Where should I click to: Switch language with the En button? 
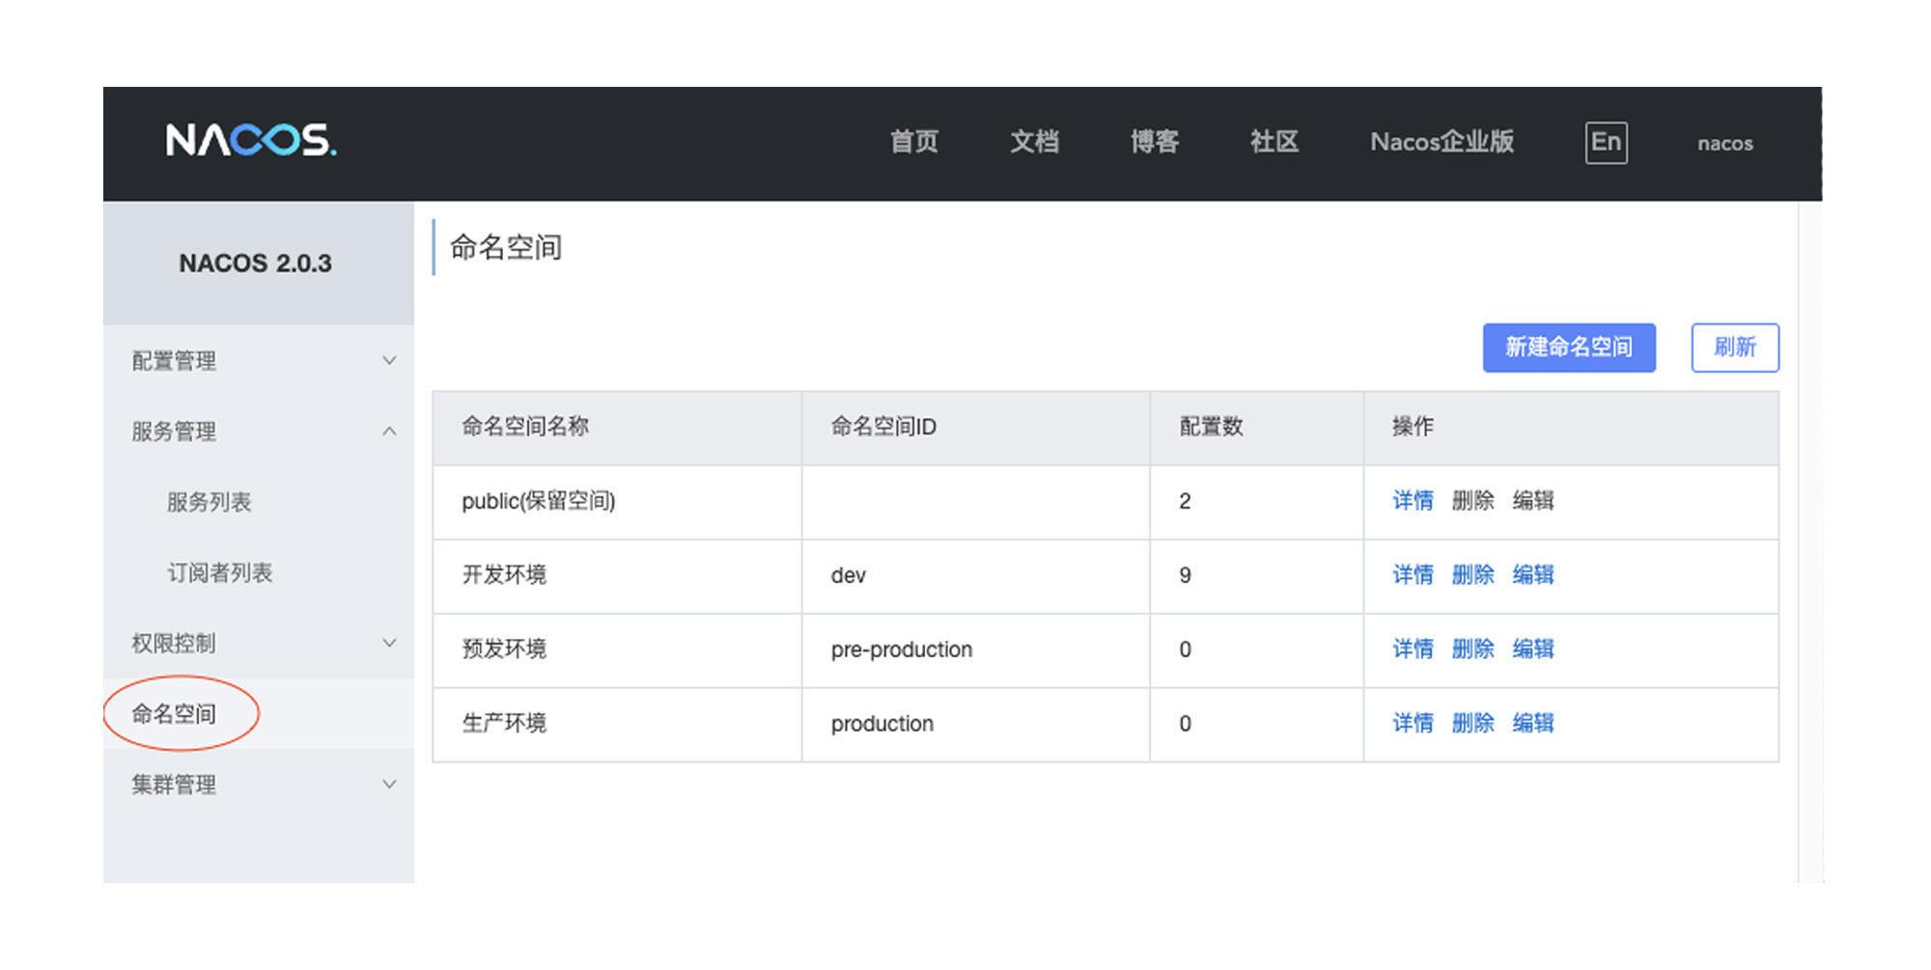point(1606,142)
